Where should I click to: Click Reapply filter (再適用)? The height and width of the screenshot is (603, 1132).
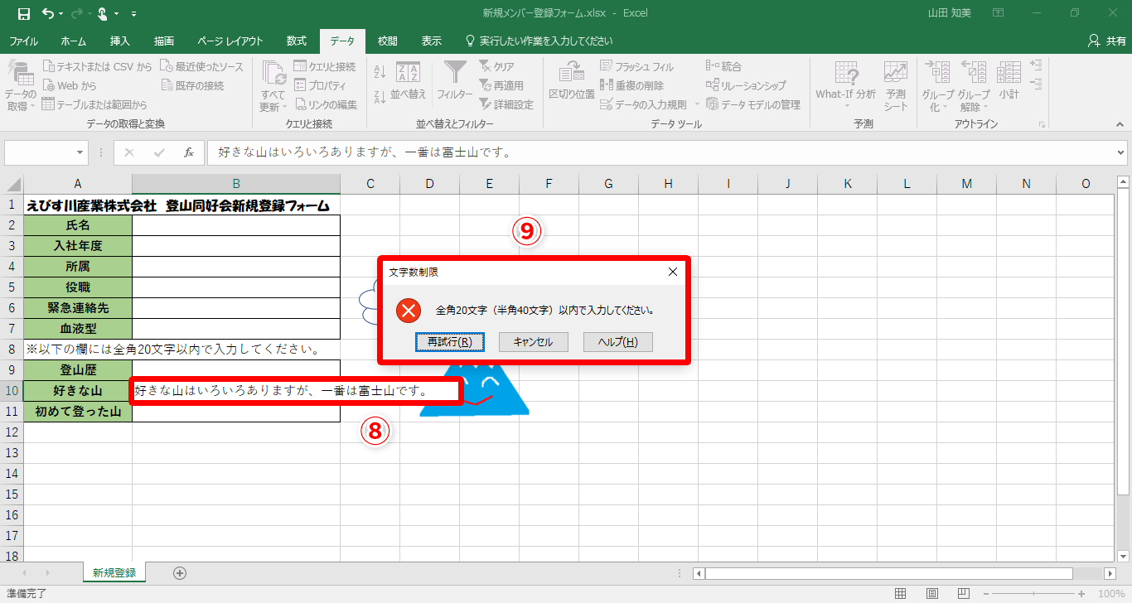pyautogui.click(x=501, y=85)
